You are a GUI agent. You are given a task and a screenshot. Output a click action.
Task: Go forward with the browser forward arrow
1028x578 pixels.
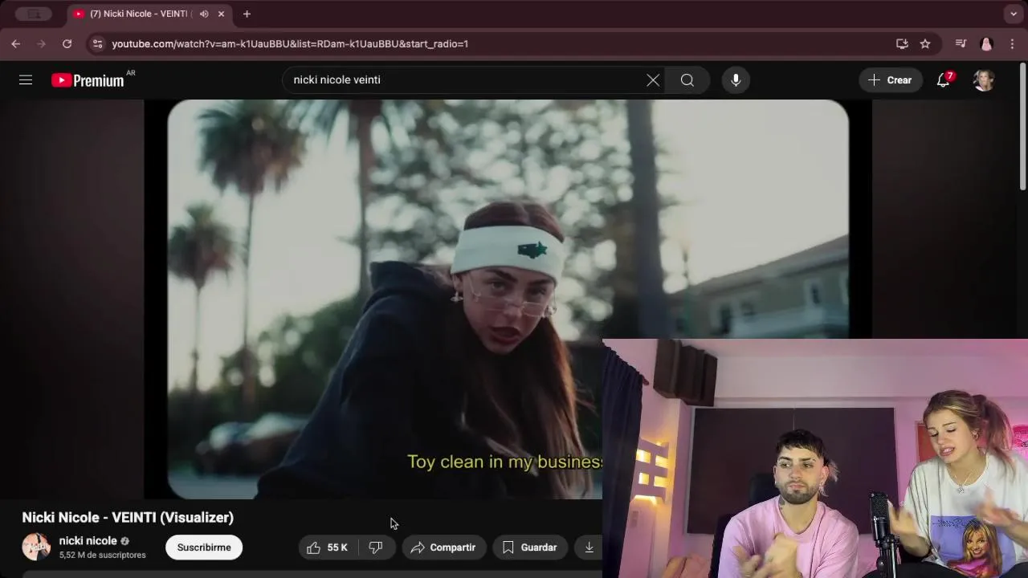pyautogui.click(x=42, y=44)
